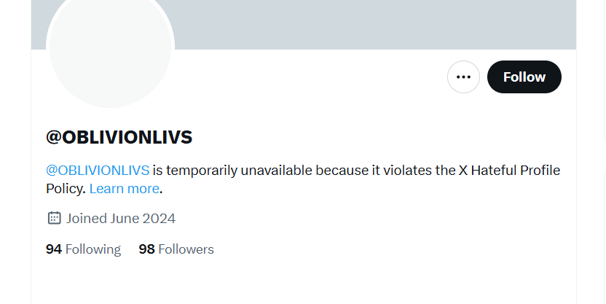This screenshot has height=304, width=606.
Task: Click the word Followers label
Action: (x=186, y=249)
